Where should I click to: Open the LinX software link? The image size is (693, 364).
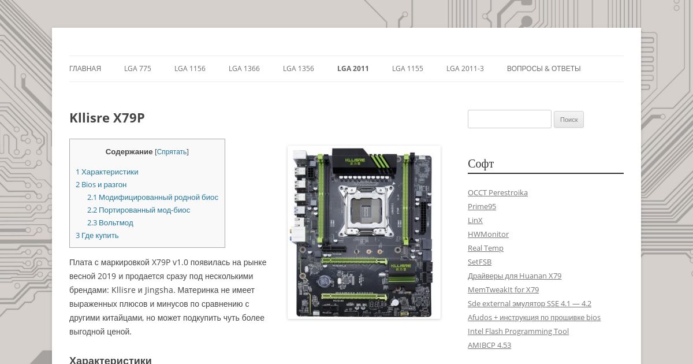tap(475, 220)
